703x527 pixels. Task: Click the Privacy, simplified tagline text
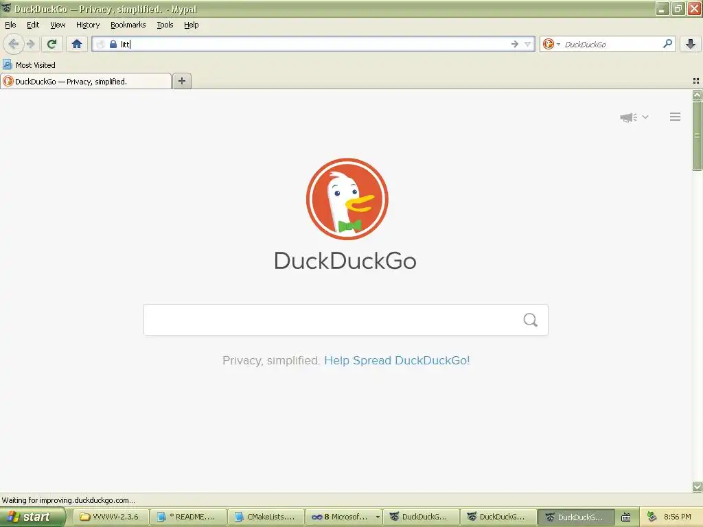pyautogui.click(x=270, y=360)
